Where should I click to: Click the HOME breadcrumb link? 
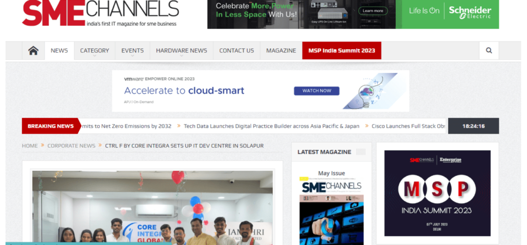(x=29, y=146)
